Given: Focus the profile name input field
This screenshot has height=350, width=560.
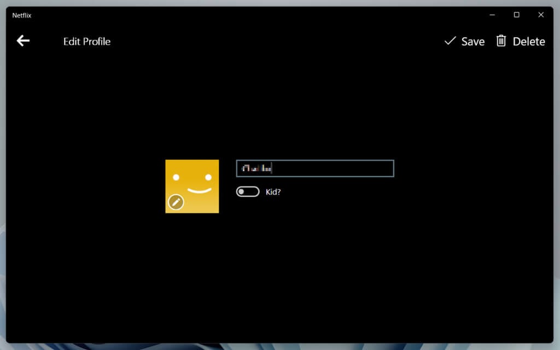Looking at the screenshot, I should [314, 168].
